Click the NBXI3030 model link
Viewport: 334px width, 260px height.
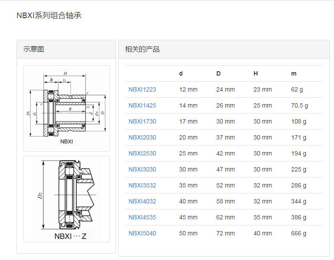tap(142, 170)
